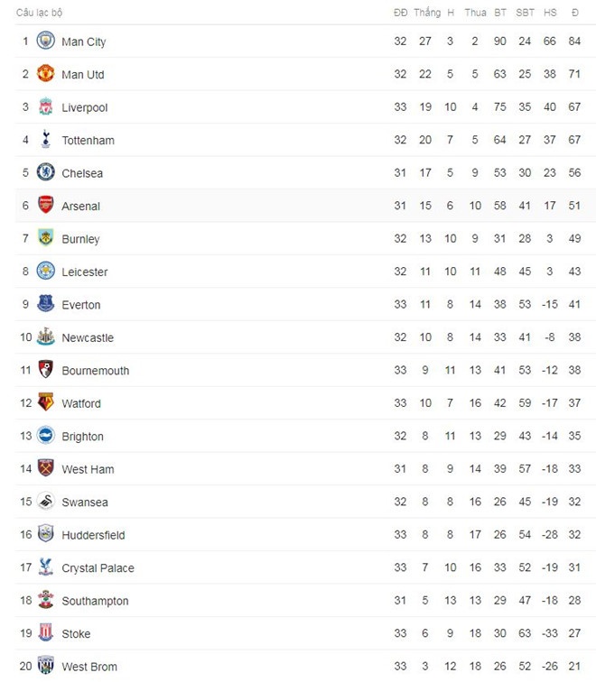The width and height of the screenshot is (596, 682).
Task: Select the Huddersfield team name
Action: pos(93,535)
